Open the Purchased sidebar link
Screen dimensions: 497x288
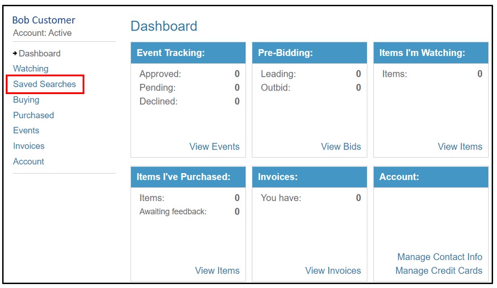tap(33, 115)
